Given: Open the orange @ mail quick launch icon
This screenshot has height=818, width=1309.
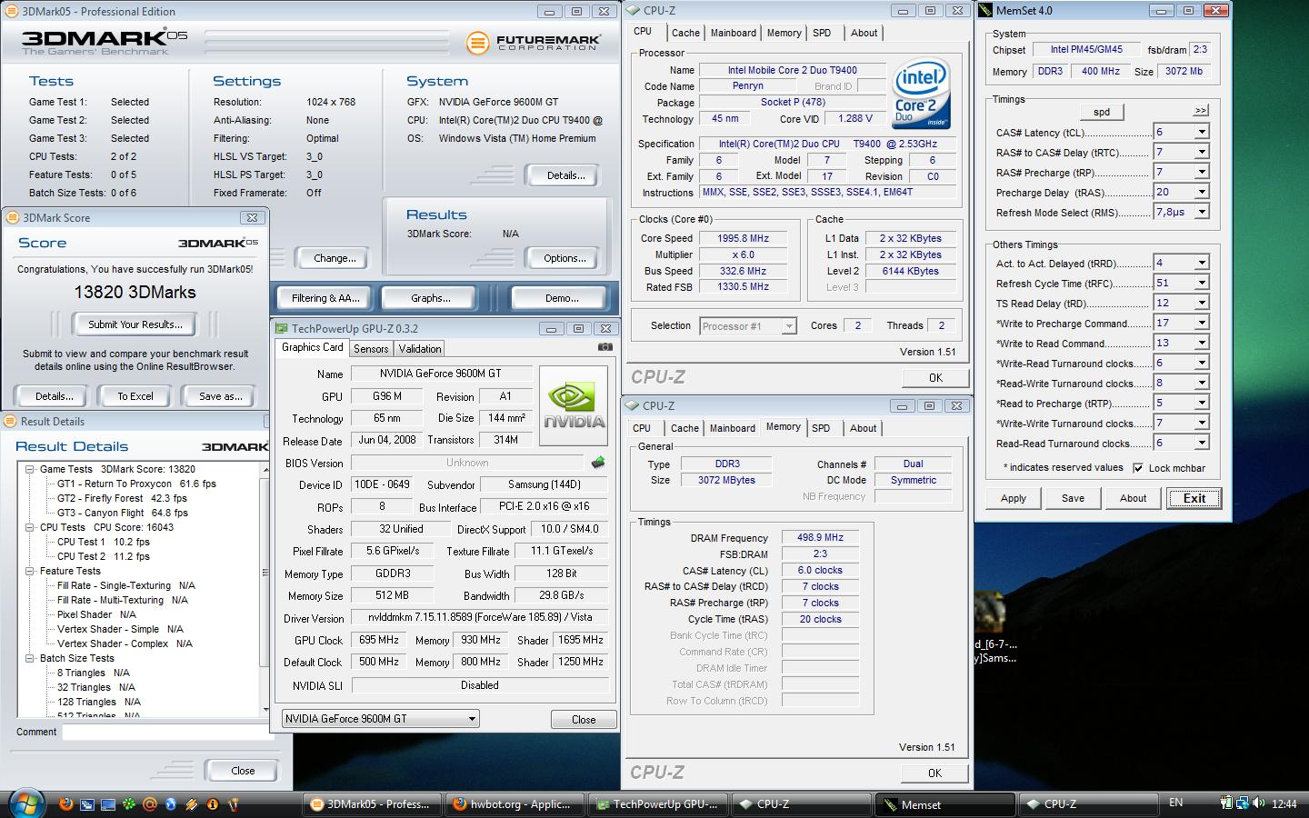Looking at the screenshot, I should click(150, 804).
